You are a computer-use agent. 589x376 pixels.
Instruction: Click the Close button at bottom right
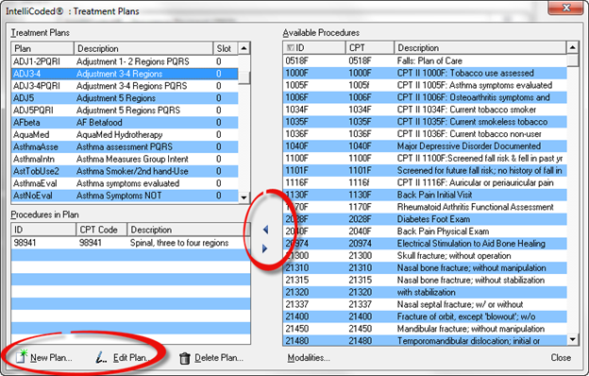[561, 357]
